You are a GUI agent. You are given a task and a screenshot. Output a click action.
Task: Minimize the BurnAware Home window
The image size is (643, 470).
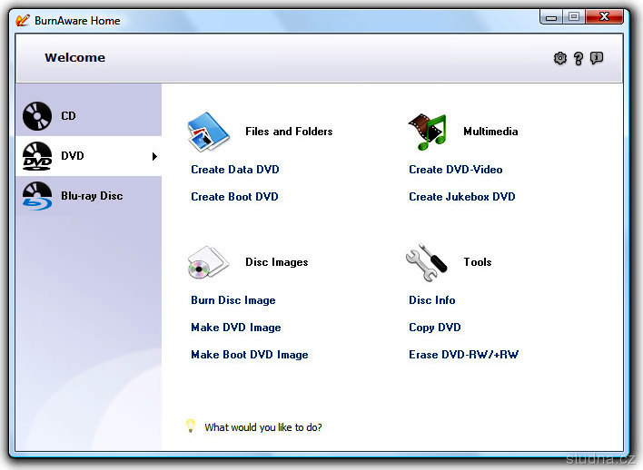coord(551,17)
